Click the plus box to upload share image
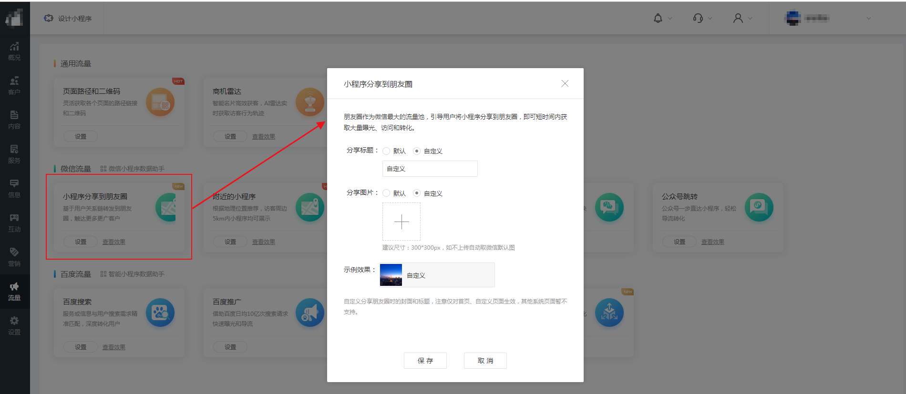This screenshot has height=394, width=906. 402,222
